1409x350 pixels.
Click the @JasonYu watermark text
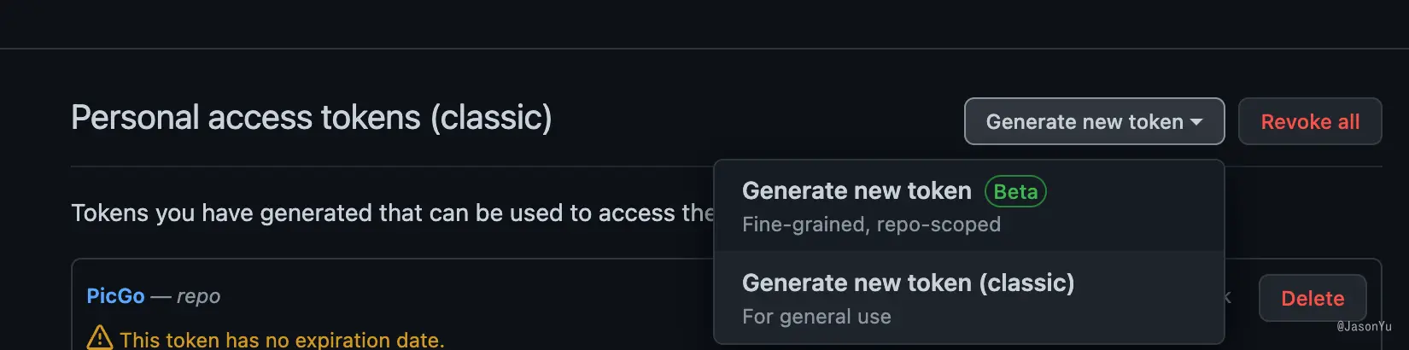(x=1364, y=326)
